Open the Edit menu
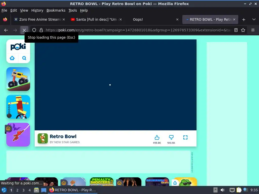259x194 pixels. (x=14, y=10)
